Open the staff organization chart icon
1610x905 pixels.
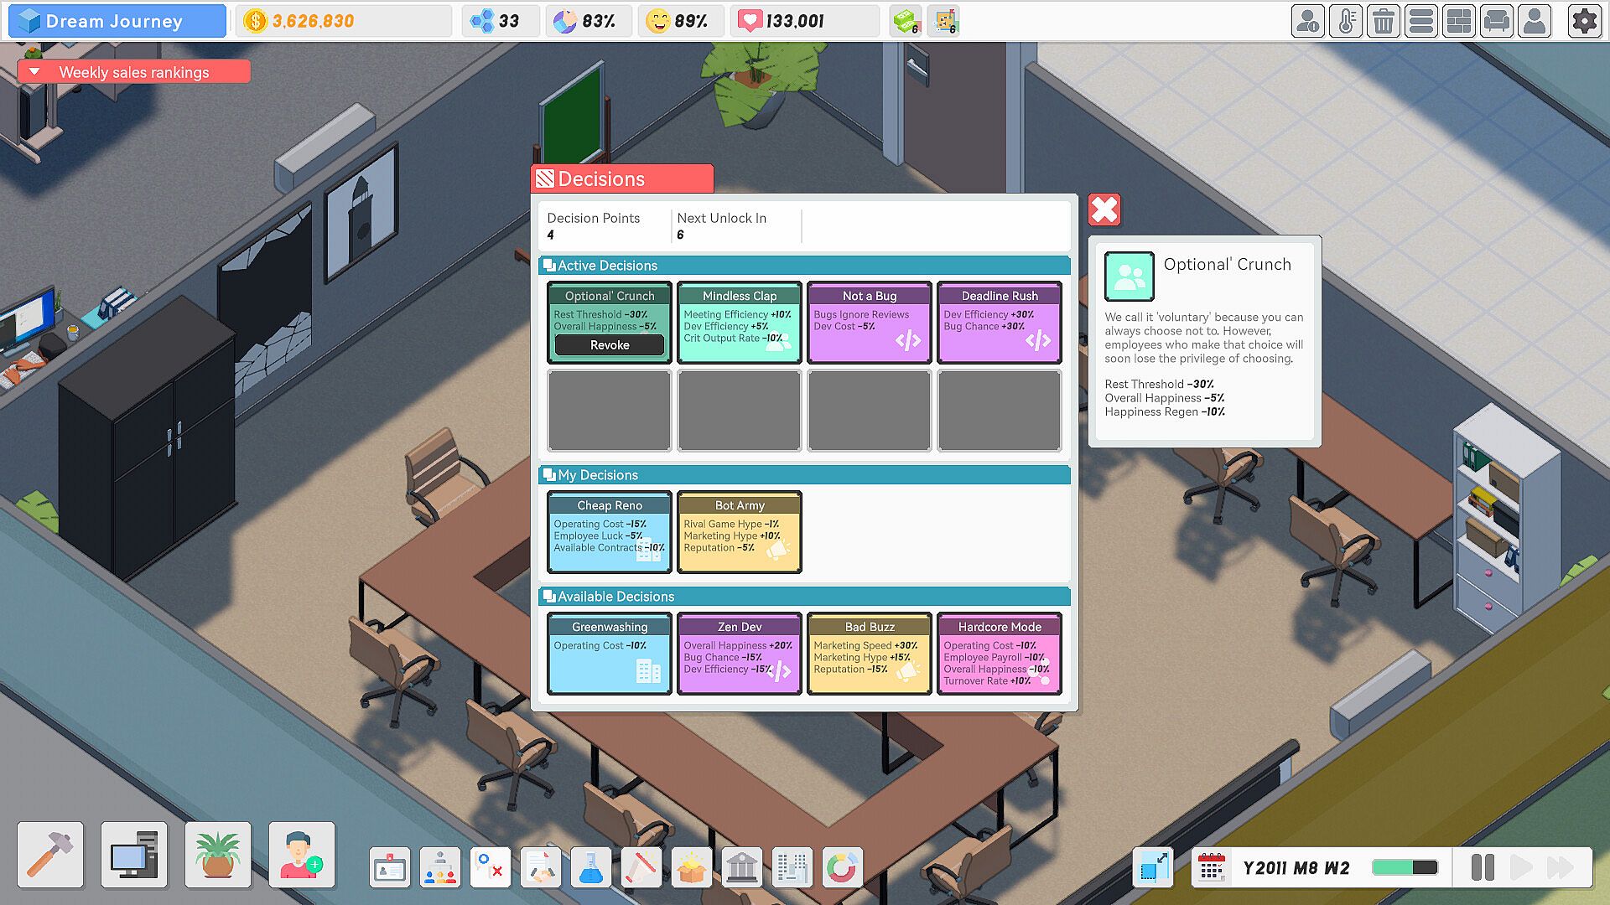[x=440, y=868]
